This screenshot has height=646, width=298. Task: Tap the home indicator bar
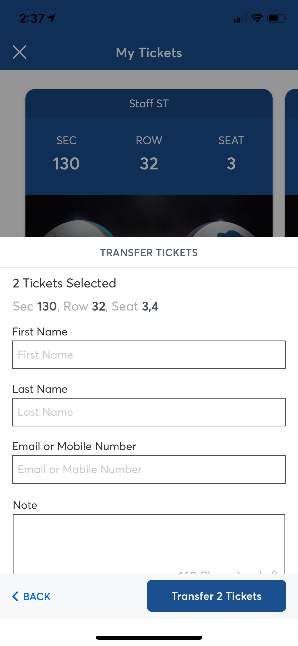click(x=149, y=638)
